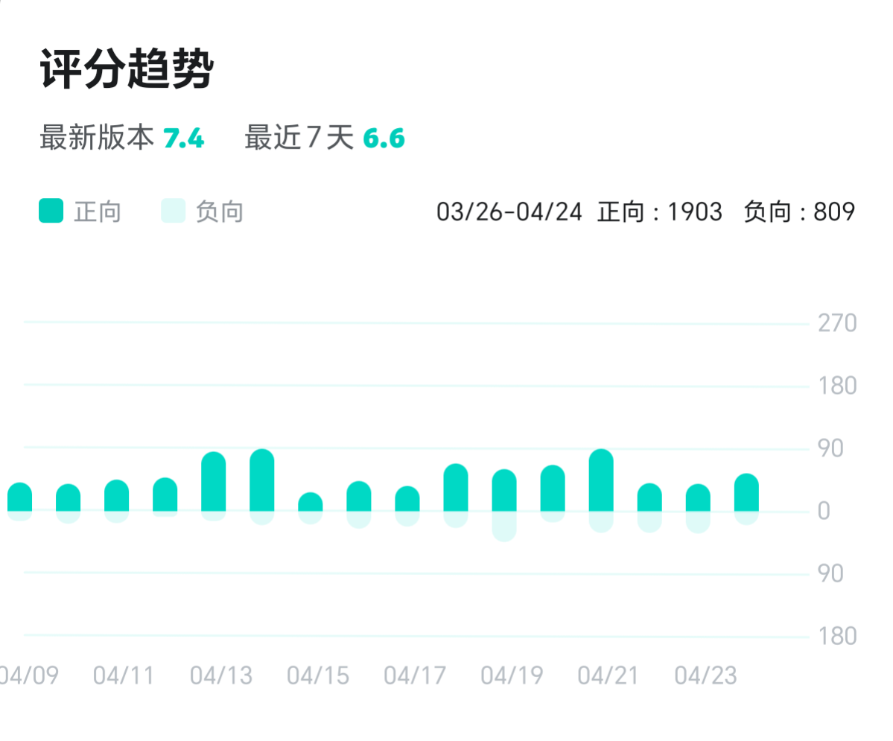Image resolution: width=893 pixels, height=741 pixels.
Task: Click the 04/17 date axis label
Action: 415,676
